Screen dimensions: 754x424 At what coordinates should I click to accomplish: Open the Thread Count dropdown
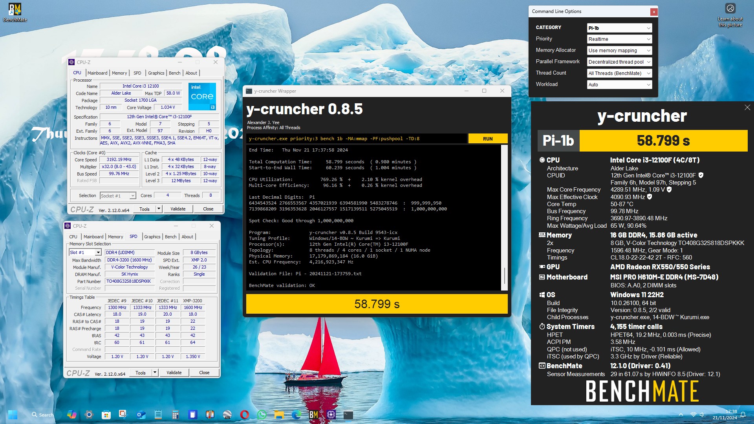point(619,73)
